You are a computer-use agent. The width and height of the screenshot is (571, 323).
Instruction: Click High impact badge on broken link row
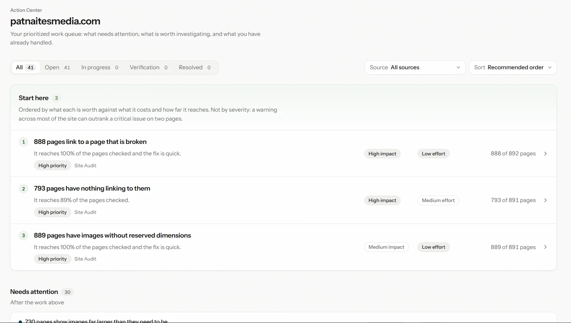pos(382,154)
